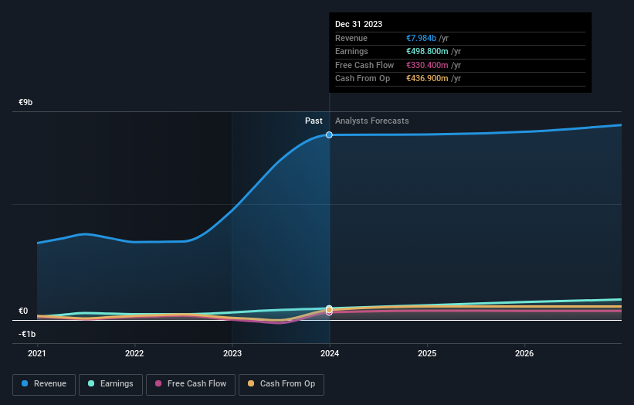Click the Analysts Forecasts label
The image size is (634, 405).
click(x=372, y=121)
